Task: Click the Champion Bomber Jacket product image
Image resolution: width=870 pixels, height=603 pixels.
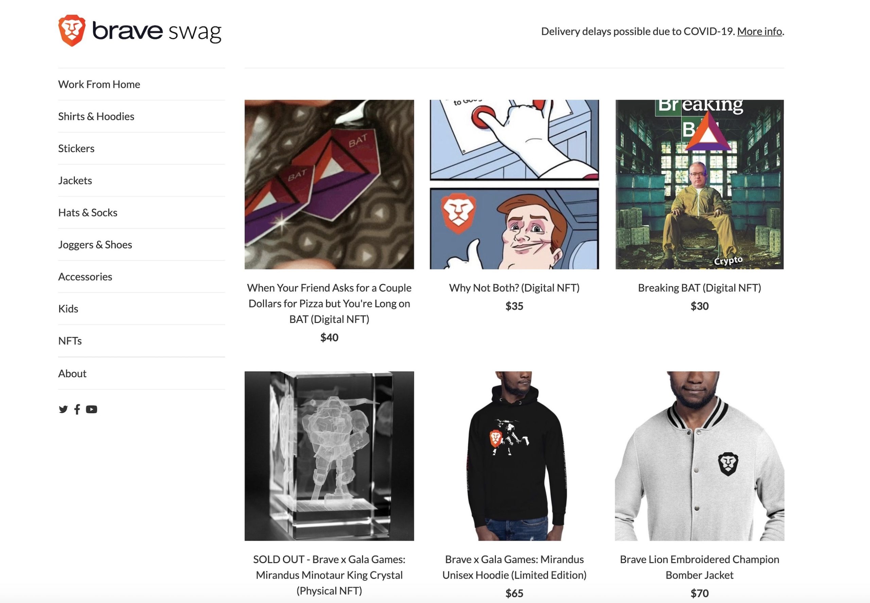Action: pyautogui.click(x=699, y=456)
